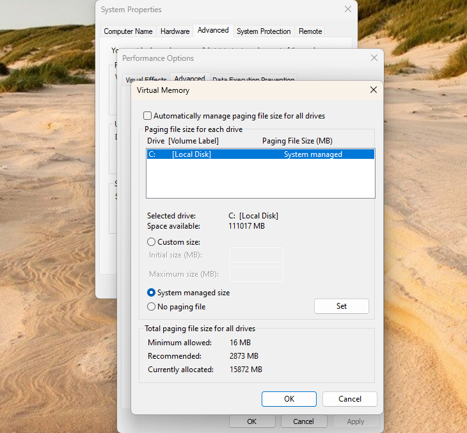The image size is (467, 433).
Task: Select Advanced tab in System Properties
Action: [x=213, y=30]
